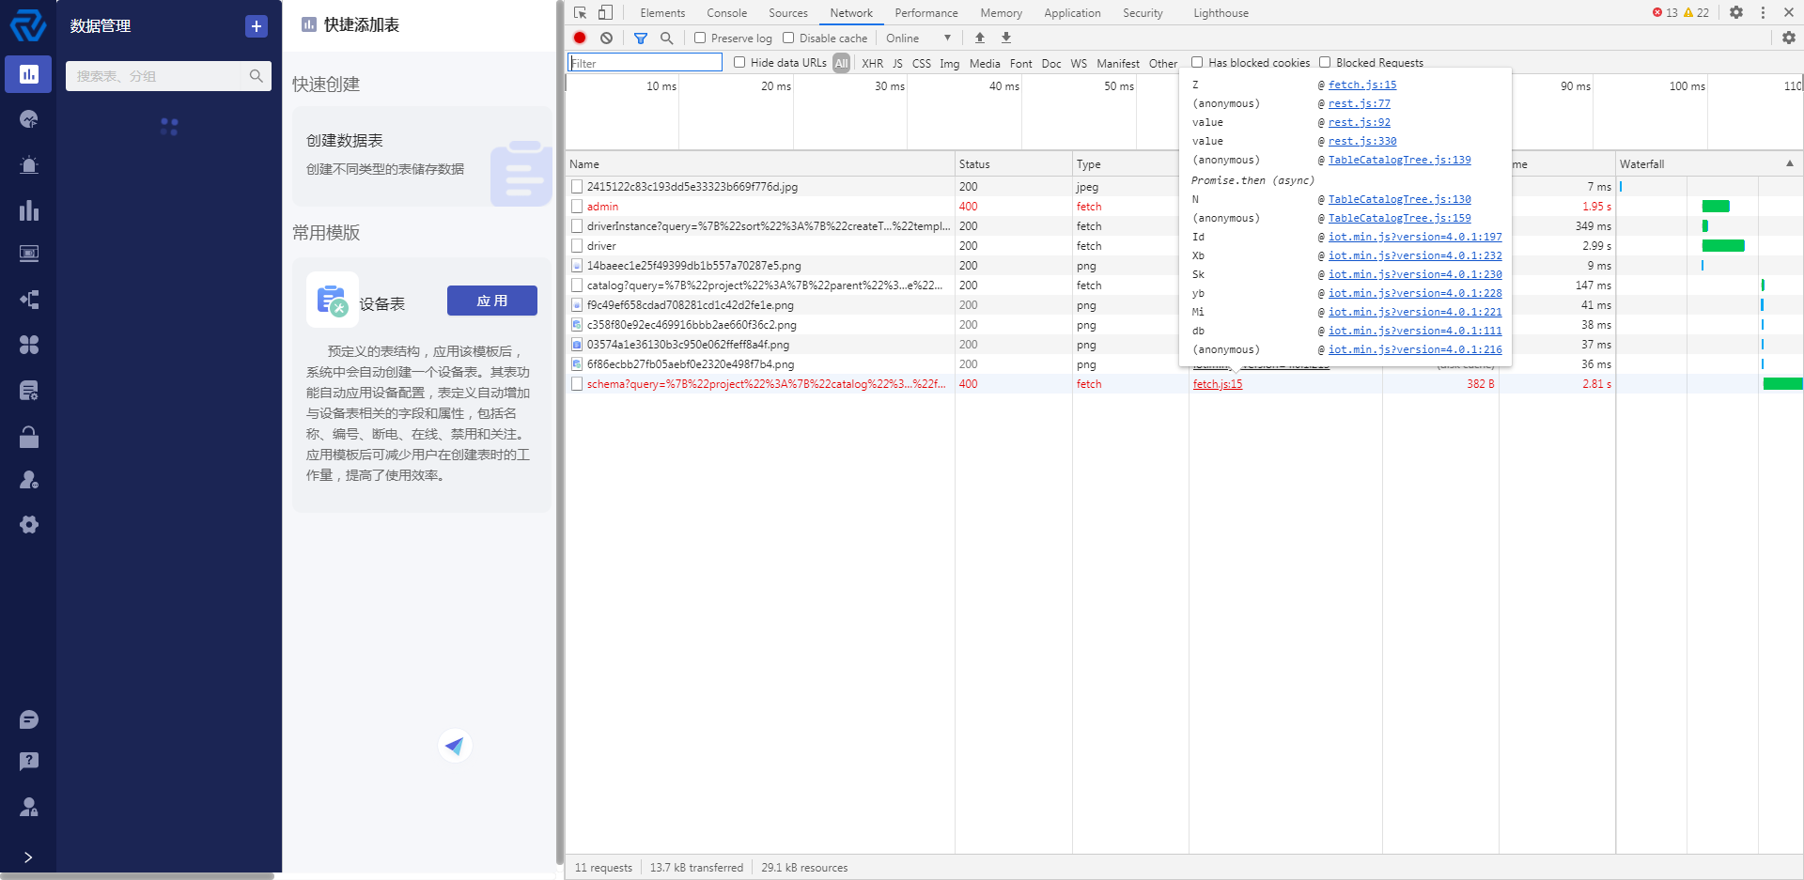This screenshot has width=1804, height=880.
Task: Click the search magnifier in table search
Action: click(256, 76)
